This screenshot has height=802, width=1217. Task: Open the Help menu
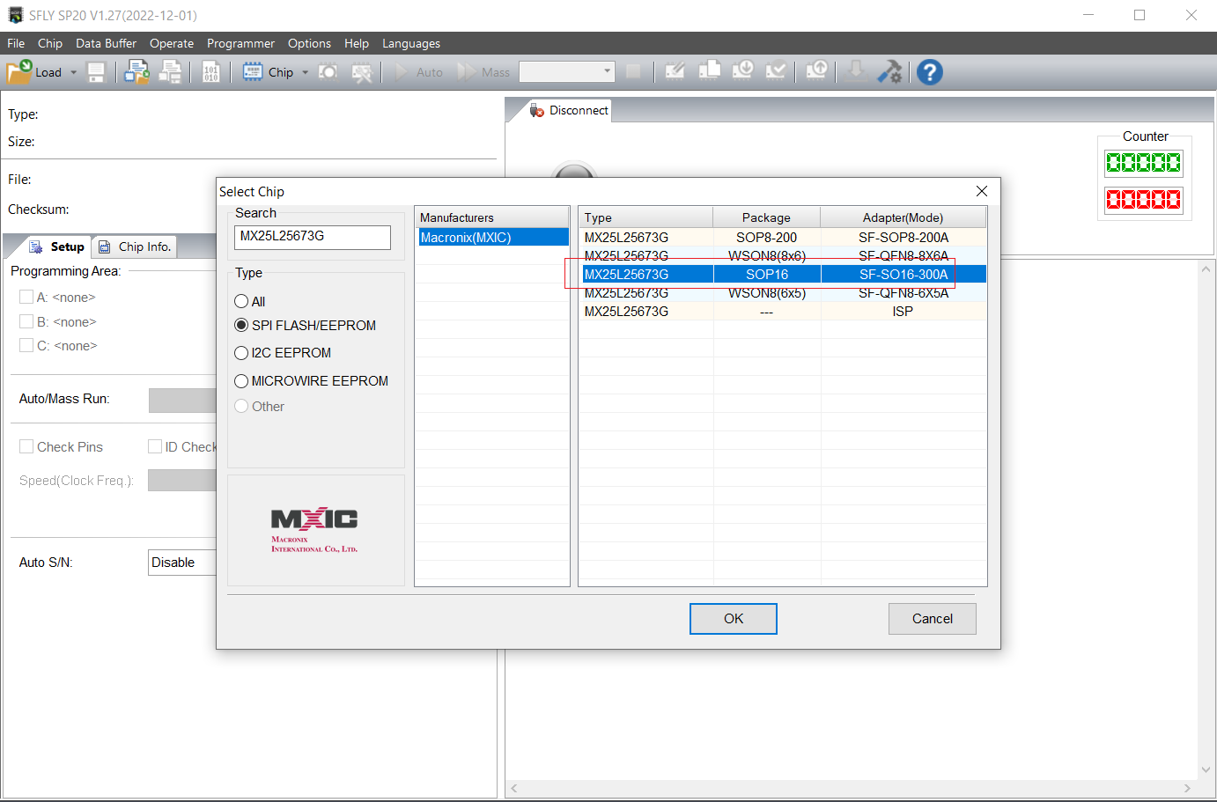click(x=357, y=43)
